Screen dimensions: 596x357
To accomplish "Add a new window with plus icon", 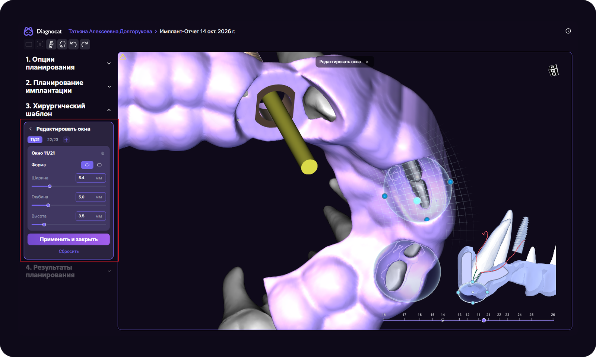I will click(x=66, y=140).
